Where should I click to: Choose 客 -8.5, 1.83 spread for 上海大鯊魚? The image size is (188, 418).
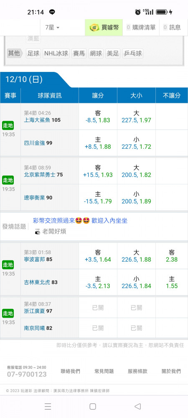98,117
